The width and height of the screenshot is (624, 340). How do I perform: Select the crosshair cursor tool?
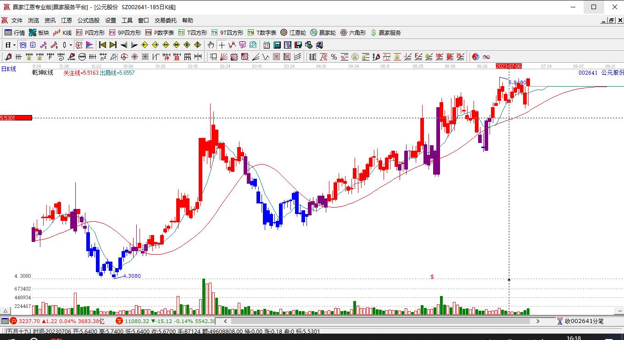click(x=222, y=45)
